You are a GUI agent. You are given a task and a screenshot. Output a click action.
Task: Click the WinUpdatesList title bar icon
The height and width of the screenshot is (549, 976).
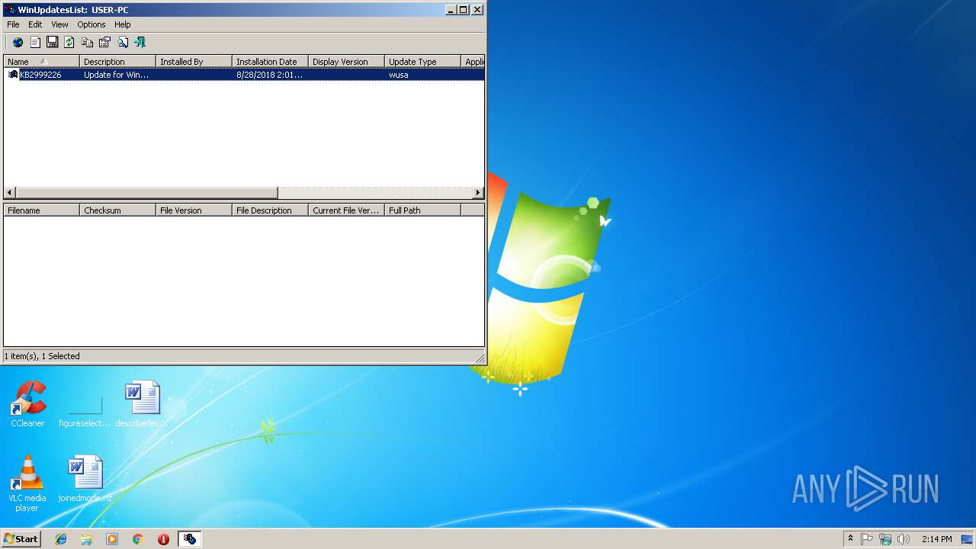[9, 10]
